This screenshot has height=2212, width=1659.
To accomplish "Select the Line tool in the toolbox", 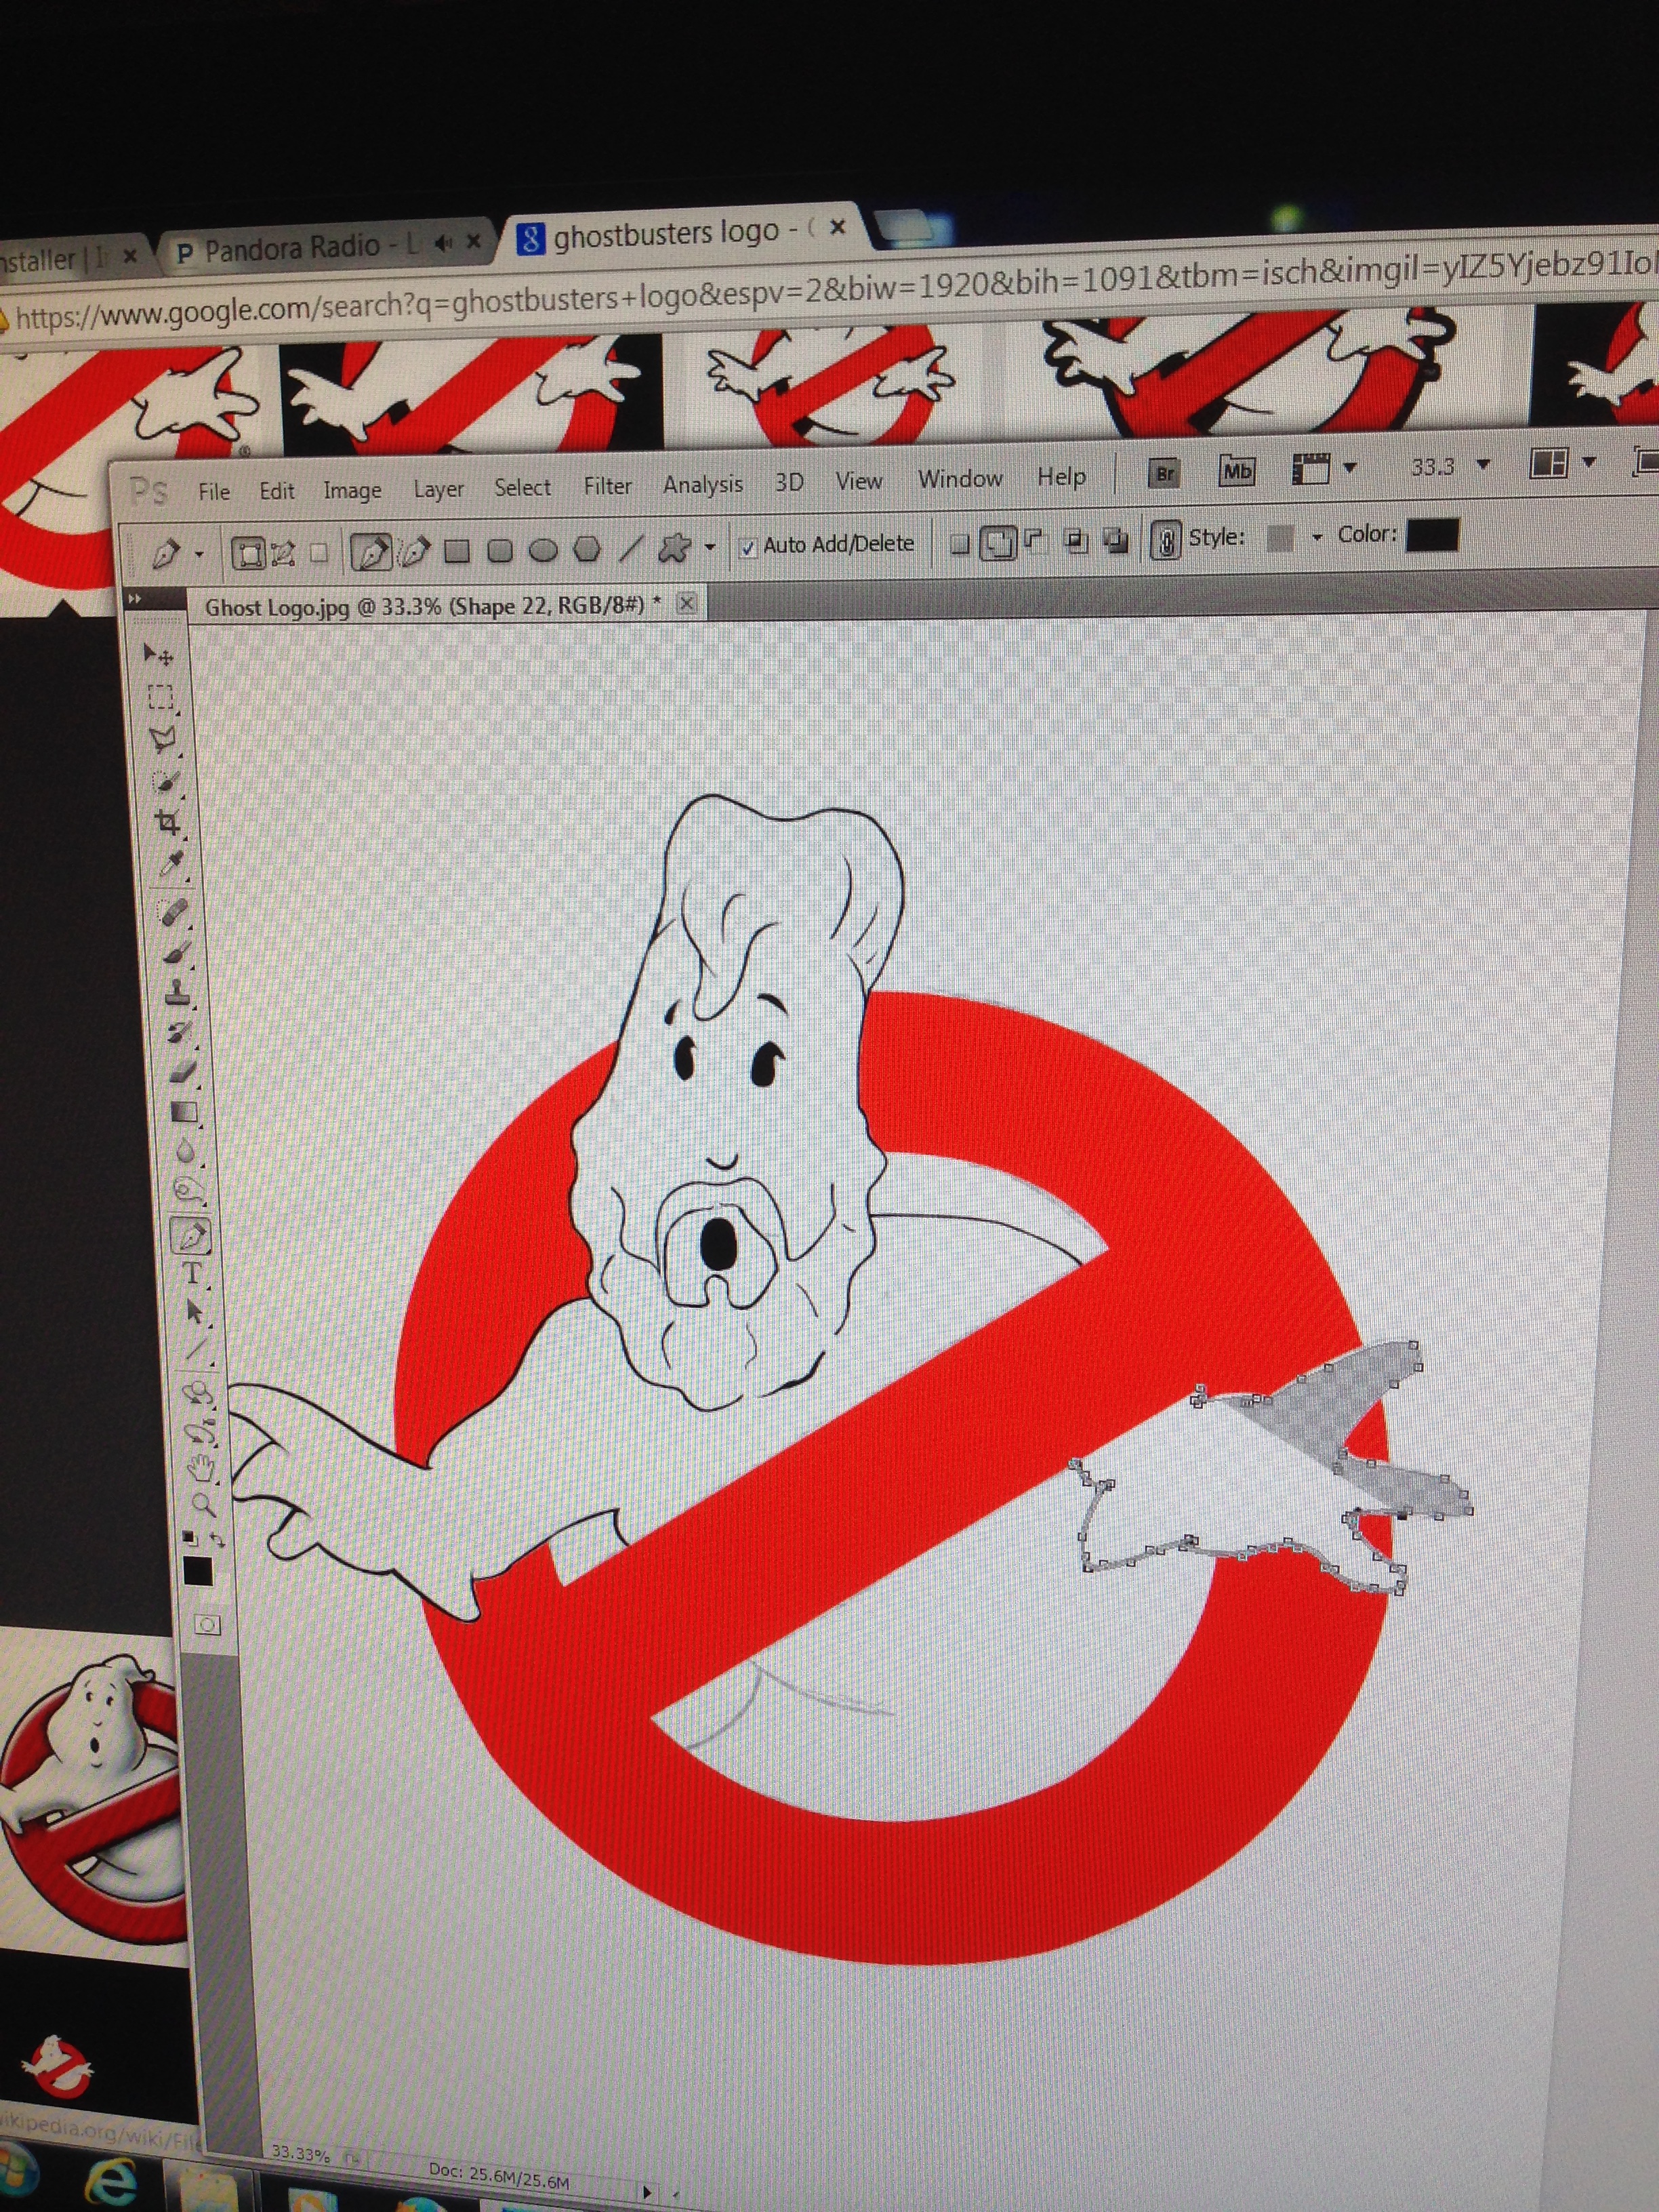I will click(197, 1351).
